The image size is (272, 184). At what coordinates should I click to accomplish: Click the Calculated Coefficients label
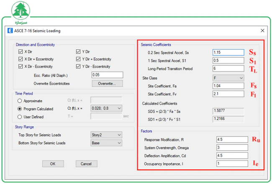click(x=159, y=103)
